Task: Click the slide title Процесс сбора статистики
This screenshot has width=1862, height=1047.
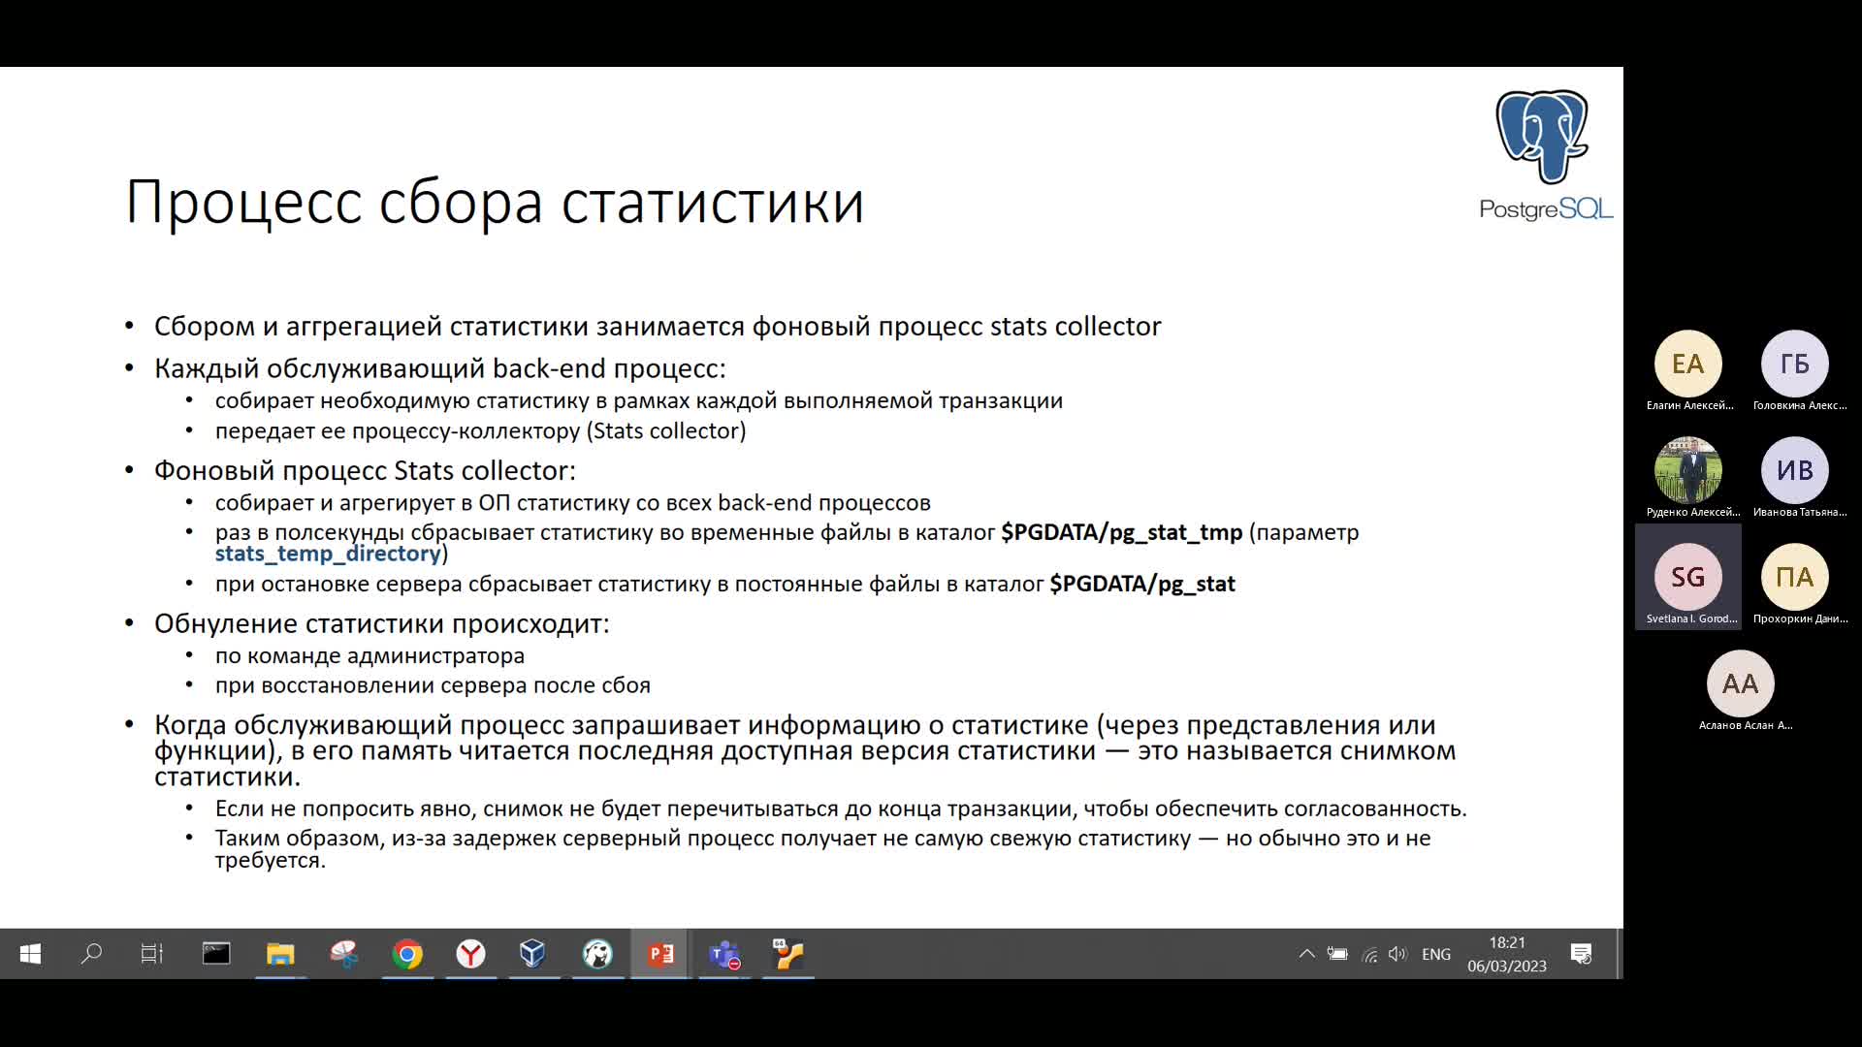Action: pyautogui.click(x=495, y=203)
